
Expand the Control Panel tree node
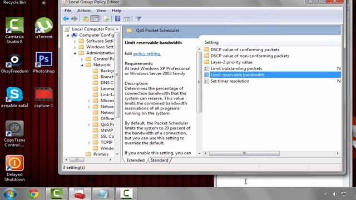tap(82, 59)
